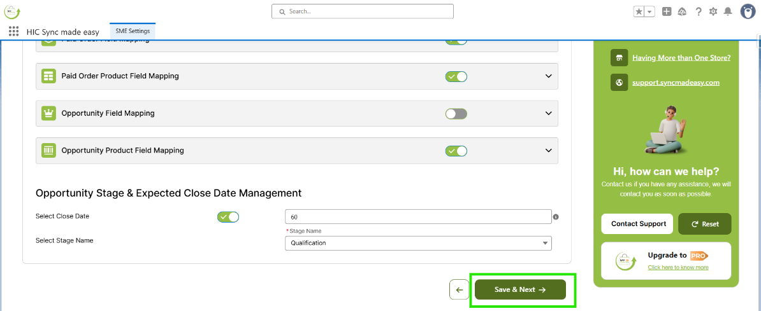
Task: Click the Contact Support button
Action: tap(638, 224)
